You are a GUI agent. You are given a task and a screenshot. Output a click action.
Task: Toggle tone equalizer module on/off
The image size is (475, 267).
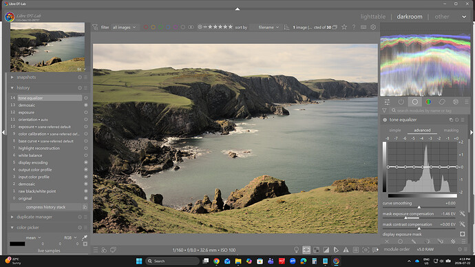[x=385, y=120]
